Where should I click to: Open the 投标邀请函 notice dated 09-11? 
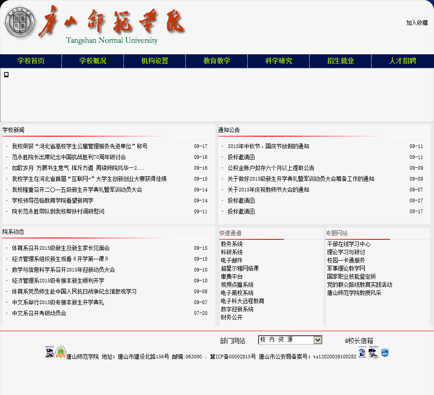(241, 157)
